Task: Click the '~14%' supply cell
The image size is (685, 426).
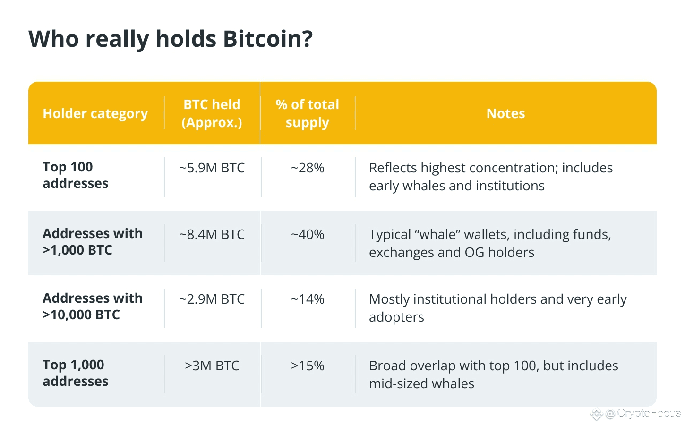Action: click(x=308, y=299)
